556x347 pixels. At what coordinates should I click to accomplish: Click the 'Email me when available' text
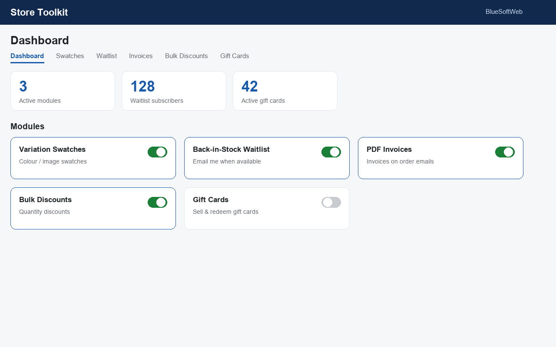tap(227, 161)
